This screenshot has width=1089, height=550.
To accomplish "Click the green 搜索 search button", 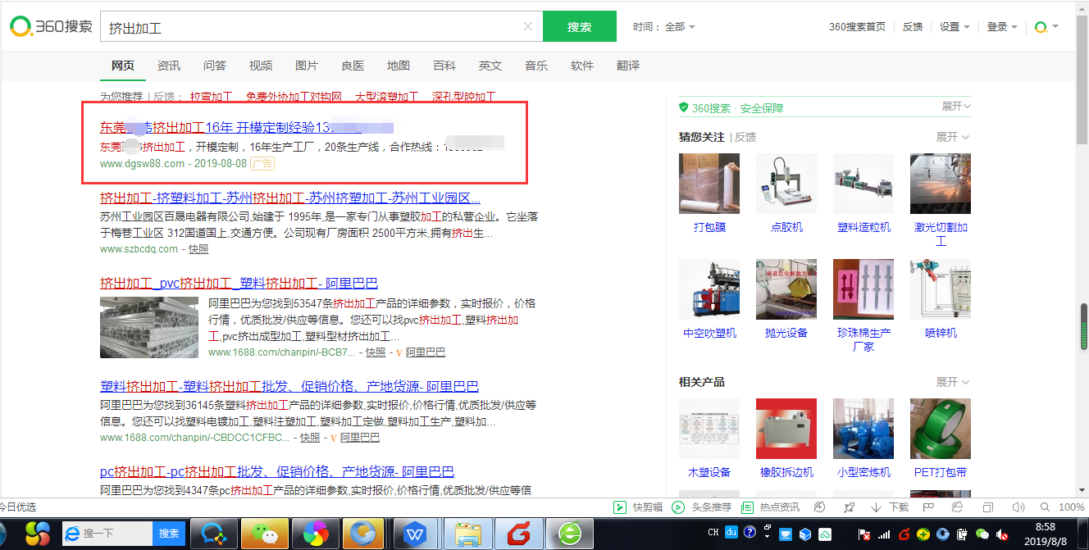I will [580, 26].
